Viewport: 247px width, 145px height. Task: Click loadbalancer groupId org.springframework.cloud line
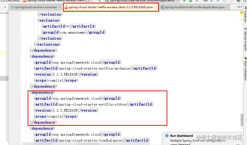click(78, 134)
